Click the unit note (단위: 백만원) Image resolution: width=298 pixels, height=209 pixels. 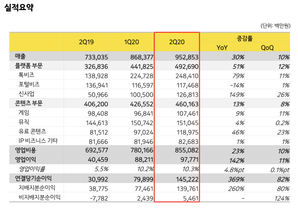[275, 26]
